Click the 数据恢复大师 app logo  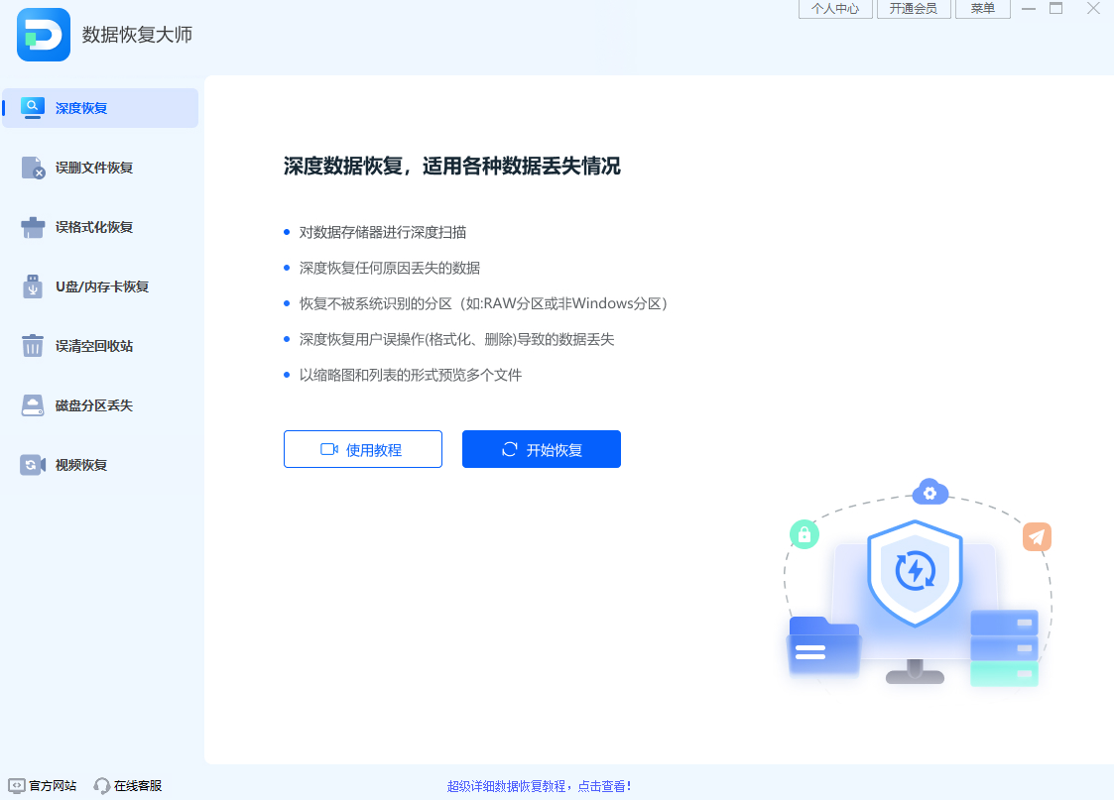point(43,35)
